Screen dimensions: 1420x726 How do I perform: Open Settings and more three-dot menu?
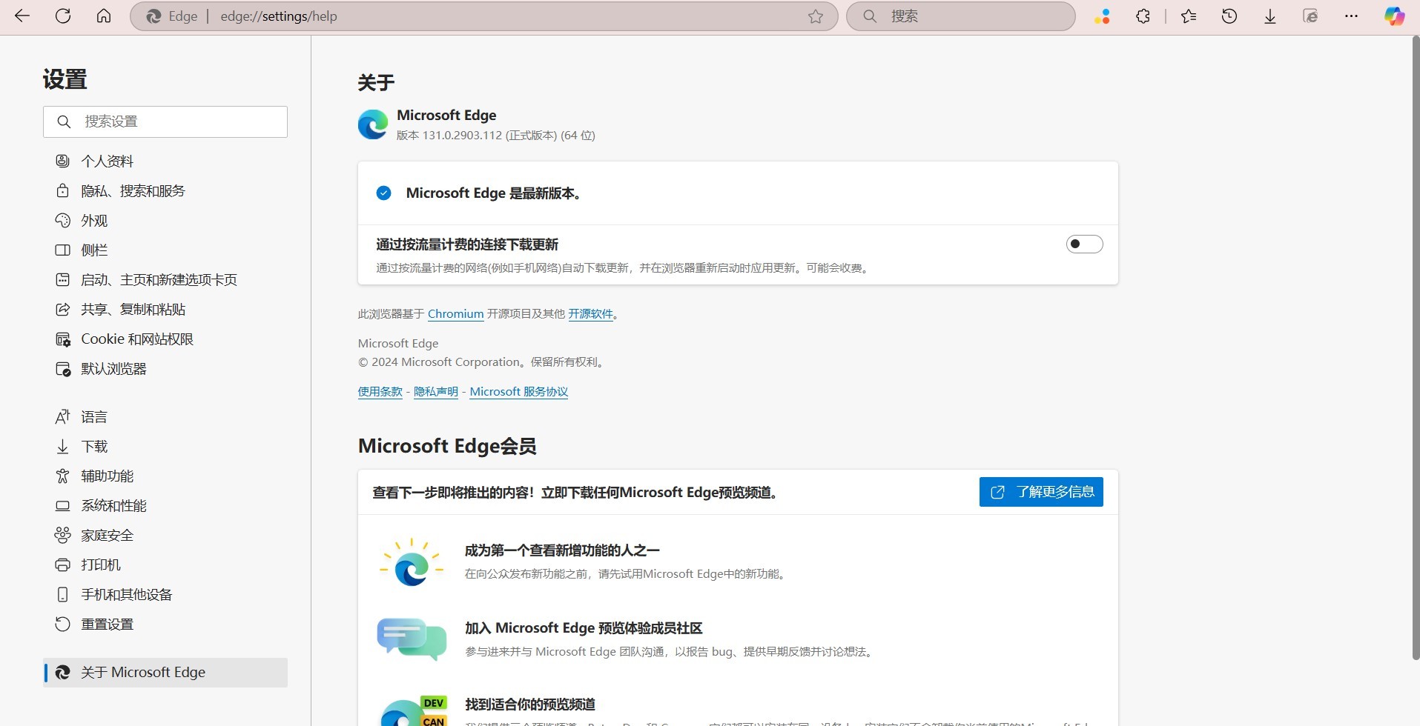[1352, 16]
